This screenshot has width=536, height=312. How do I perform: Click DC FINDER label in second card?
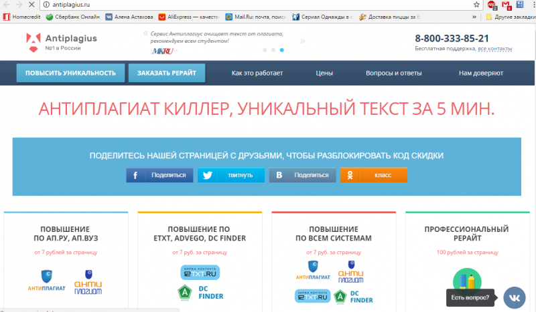(211, 292)
